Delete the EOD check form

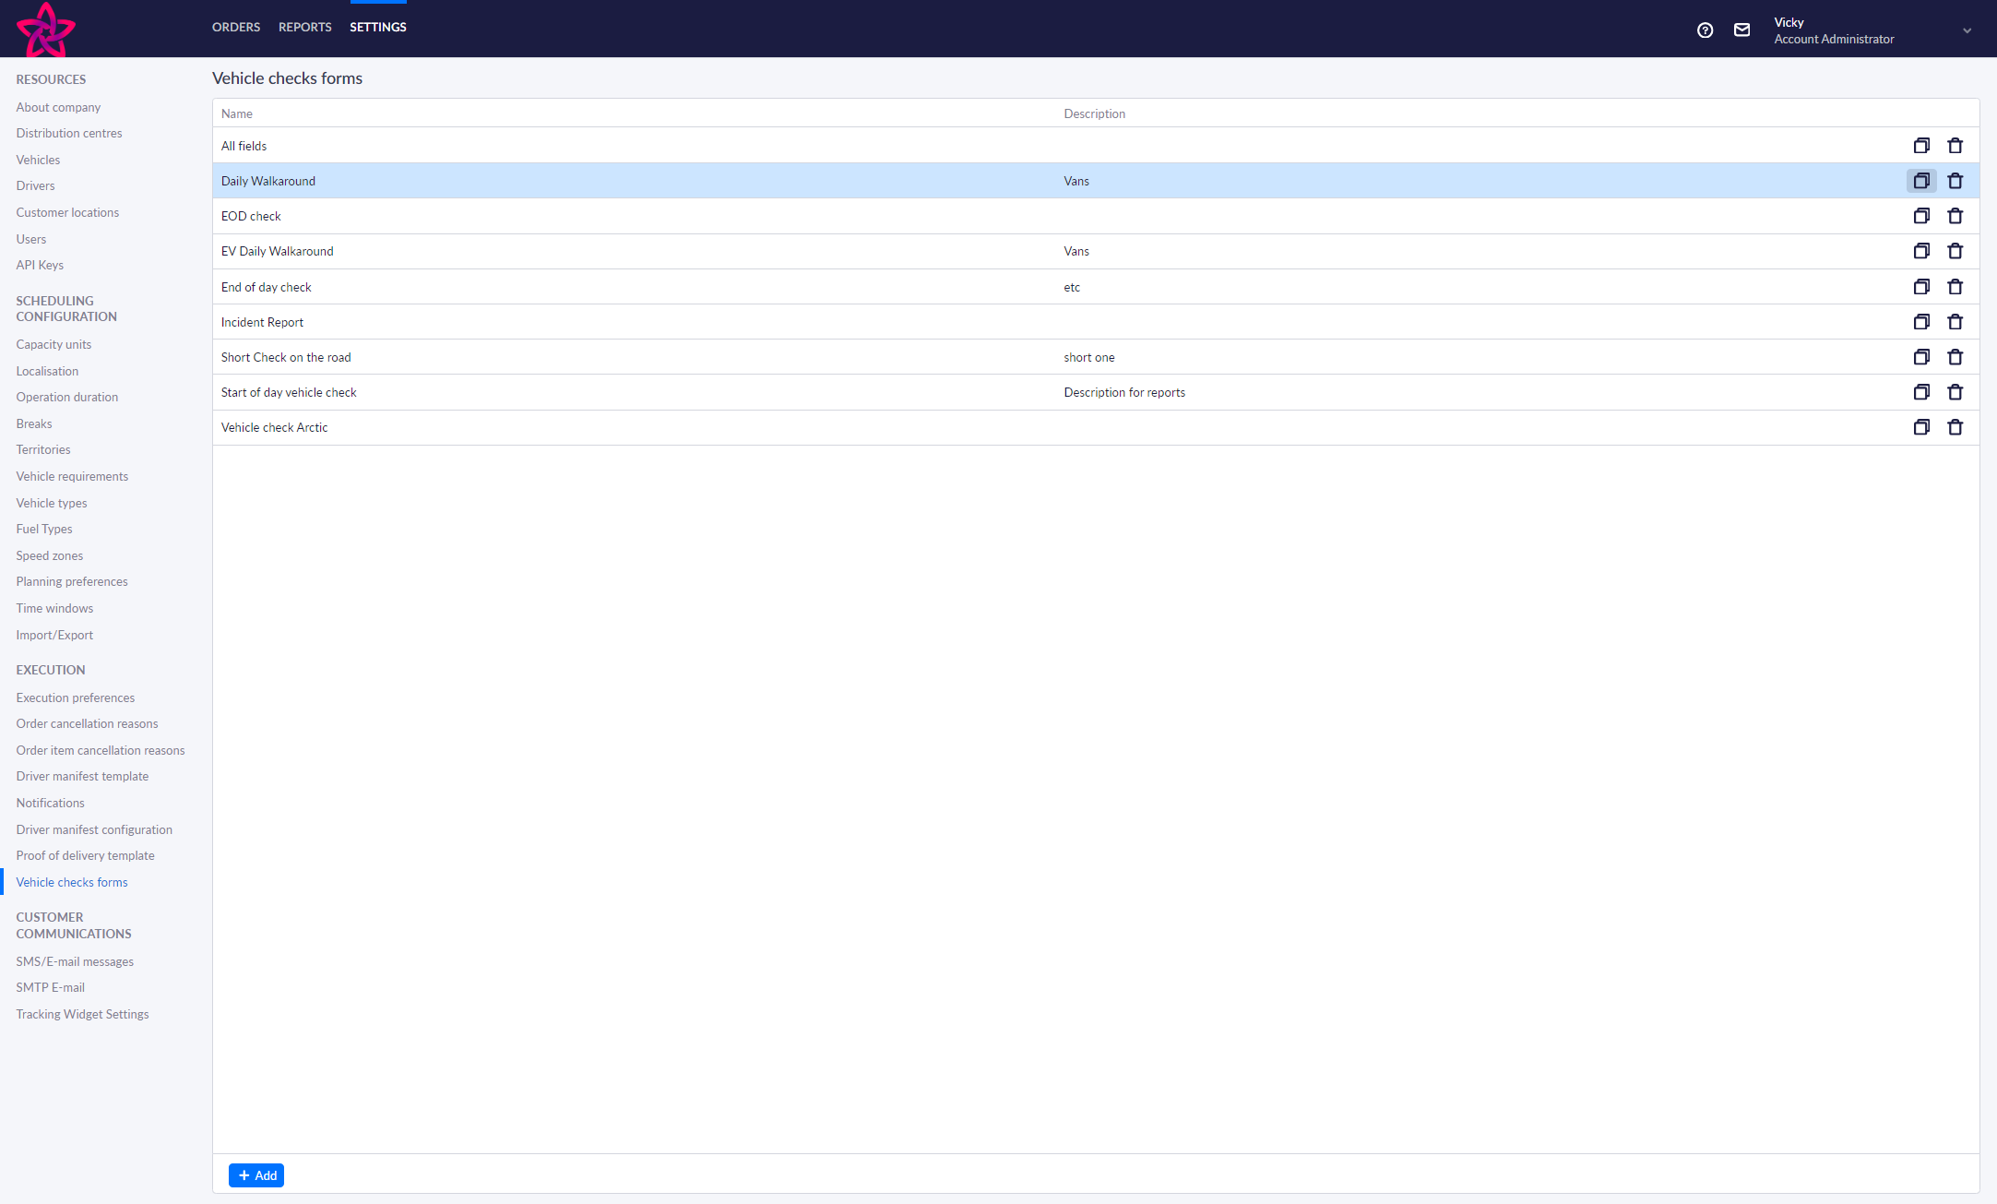1955,216
